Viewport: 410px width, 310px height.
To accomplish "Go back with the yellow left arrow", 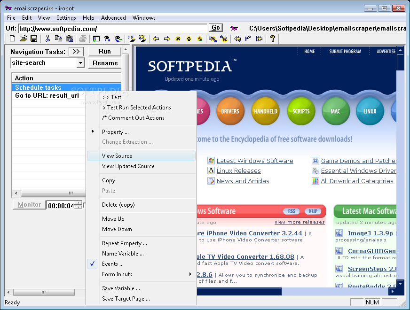I will pyautogui.click(x=156, y=39).
